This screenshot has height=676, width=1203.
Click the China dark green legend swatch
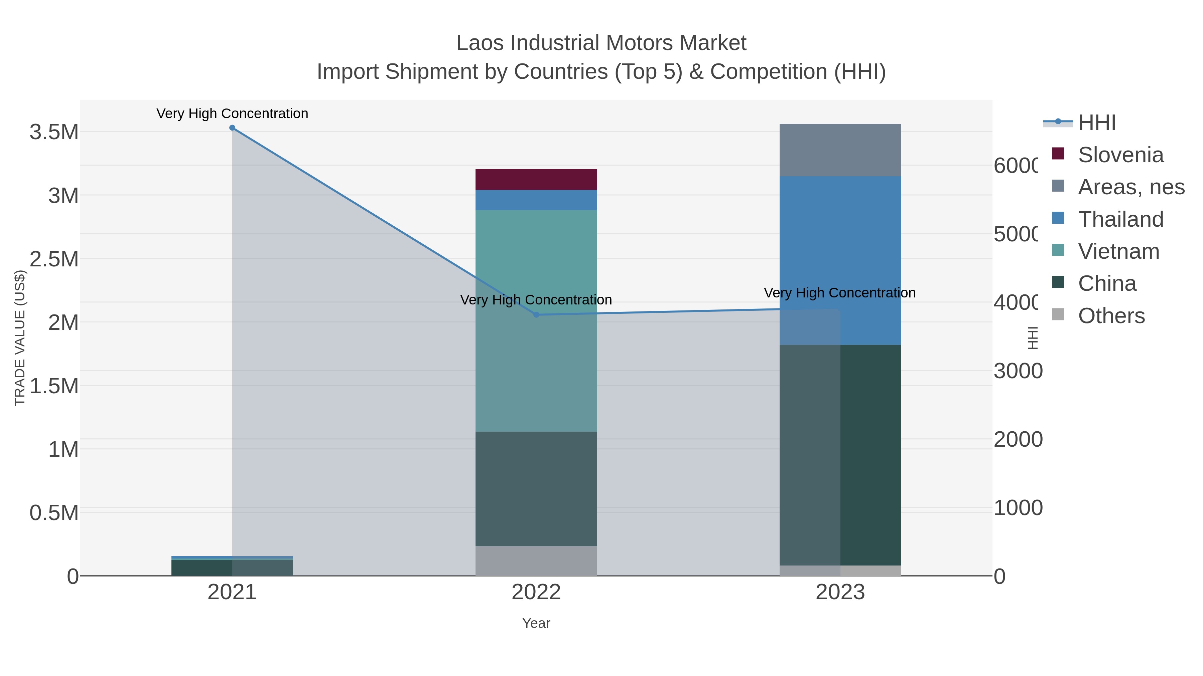pos(1058,282)
